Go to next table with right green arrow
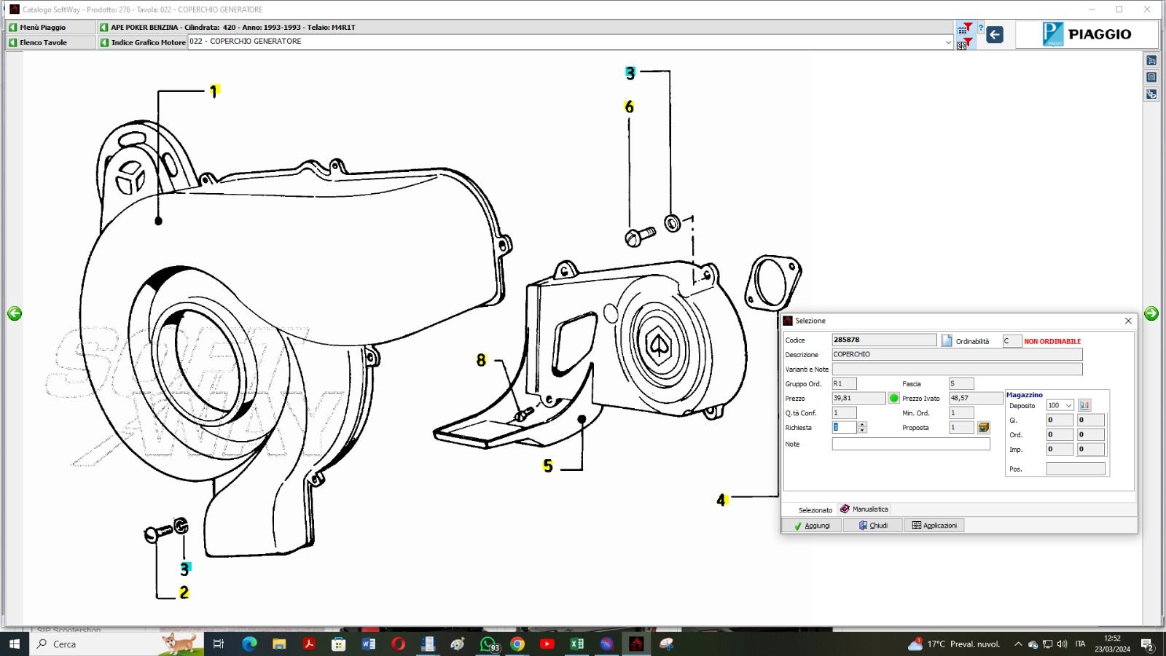 (x=1151, y=313)
